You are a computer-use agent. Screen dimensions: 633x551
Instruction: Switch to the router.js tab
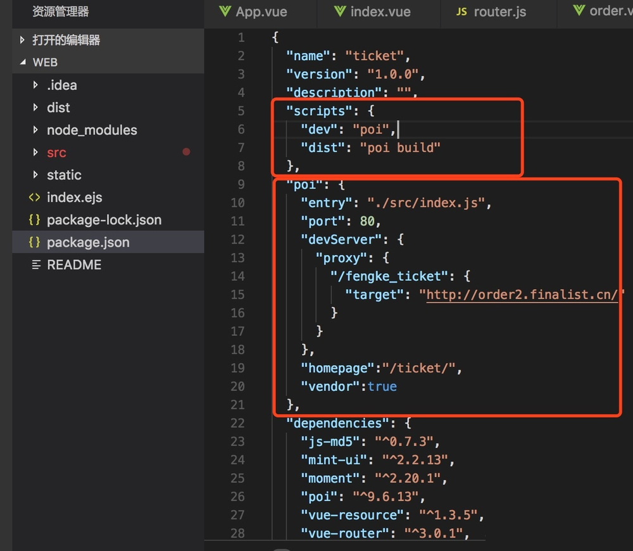point(499,12)
